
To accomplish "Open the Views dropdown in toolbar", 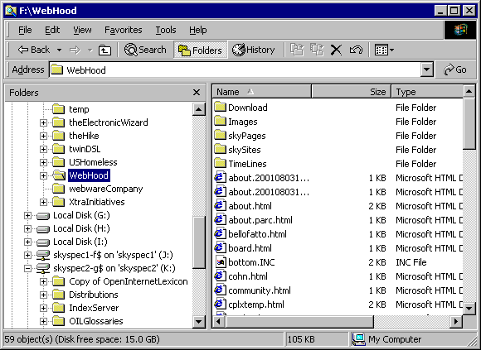I will (384, 50).
